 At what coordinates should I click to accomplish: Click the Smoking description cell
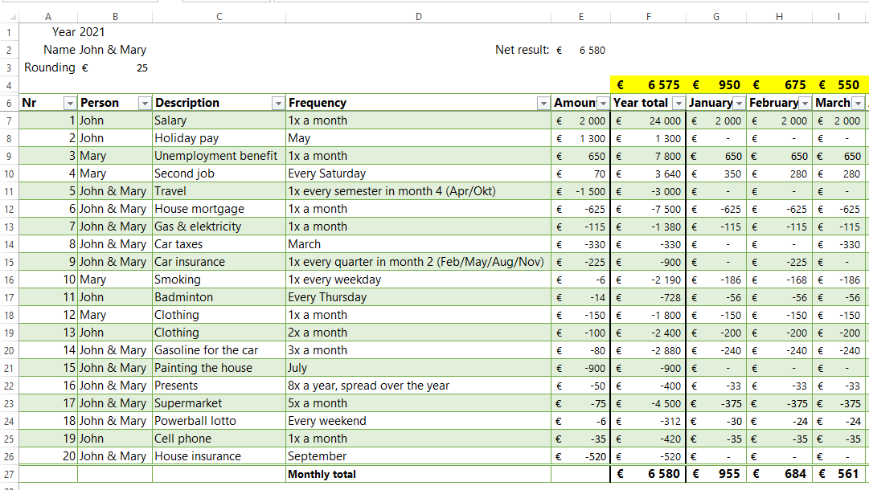tap(219, 280)
